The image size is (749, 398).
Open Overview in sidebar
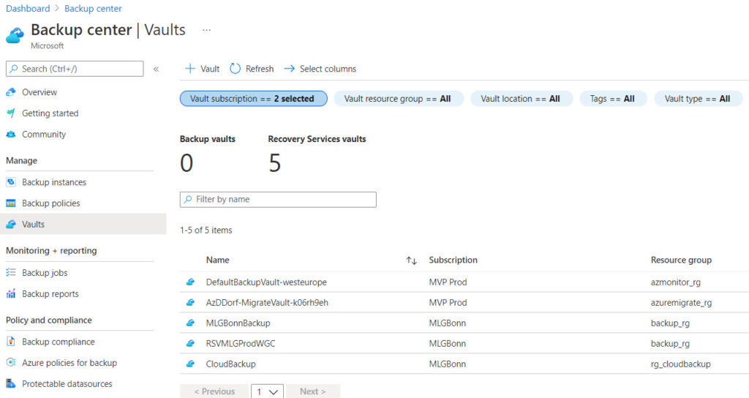click(x=39, y=92)
